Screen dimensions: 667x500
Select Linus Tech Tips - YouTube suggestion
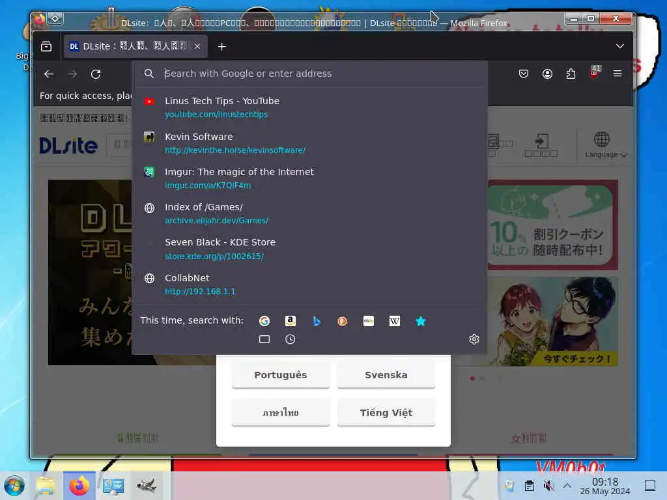tap(311, 107)
